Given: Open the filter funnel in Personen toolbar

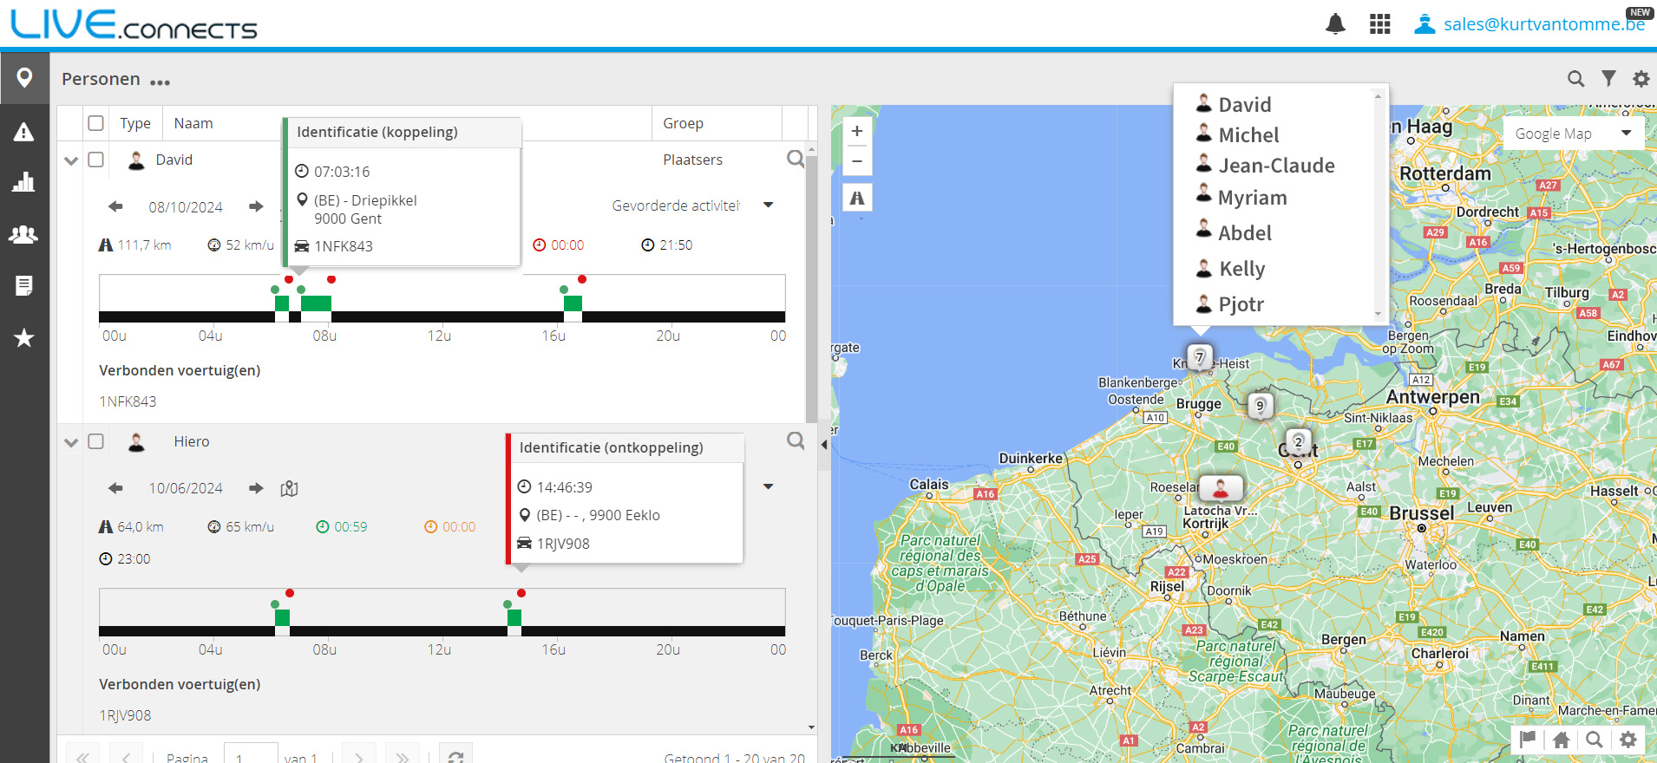Looking at the screenshot, I should click(1608, 79).
